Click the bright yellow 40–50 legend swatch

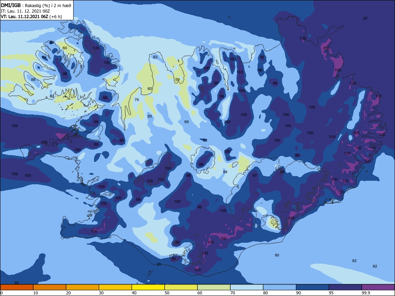[148, 287]
